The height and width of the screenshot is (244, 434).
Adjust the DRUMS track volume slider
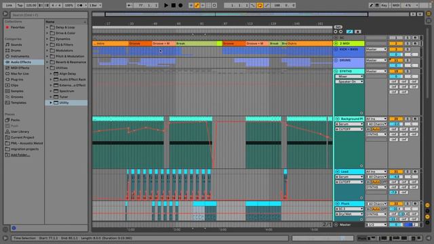coord(396,66)
